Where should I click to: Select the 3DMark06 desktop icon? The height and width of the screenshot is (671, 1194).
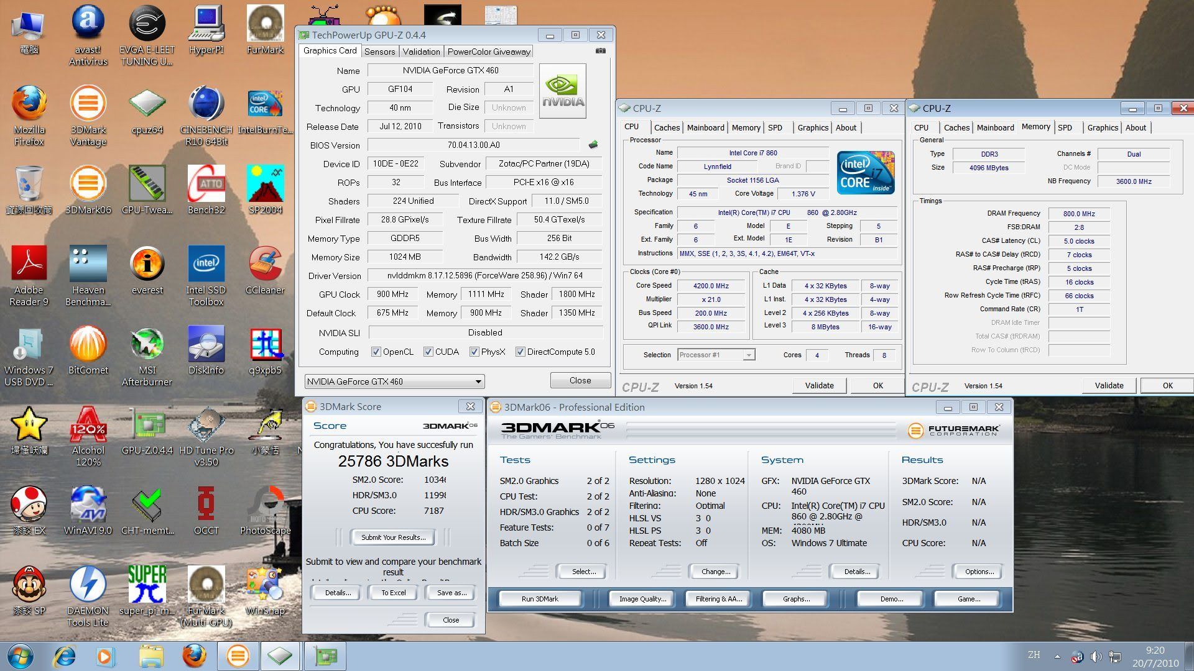point(88,190)
